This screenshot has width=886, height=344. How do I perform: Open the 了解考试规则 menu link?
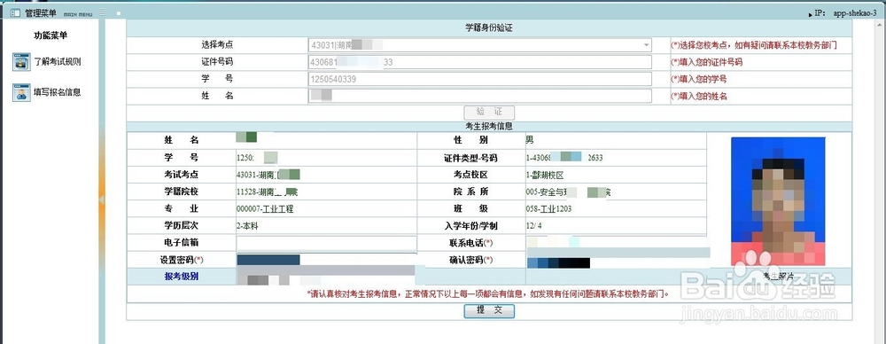pyautogui.click(x=57, y=62)
